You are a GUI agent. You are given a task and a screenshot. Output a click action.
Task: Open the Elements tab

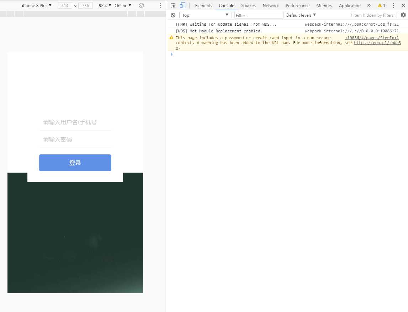coord(203,5)
